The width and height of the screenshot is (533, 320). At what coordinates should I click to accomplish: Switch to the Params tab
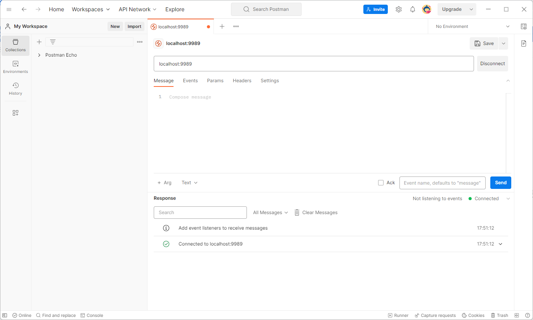(x=215, y=81)
